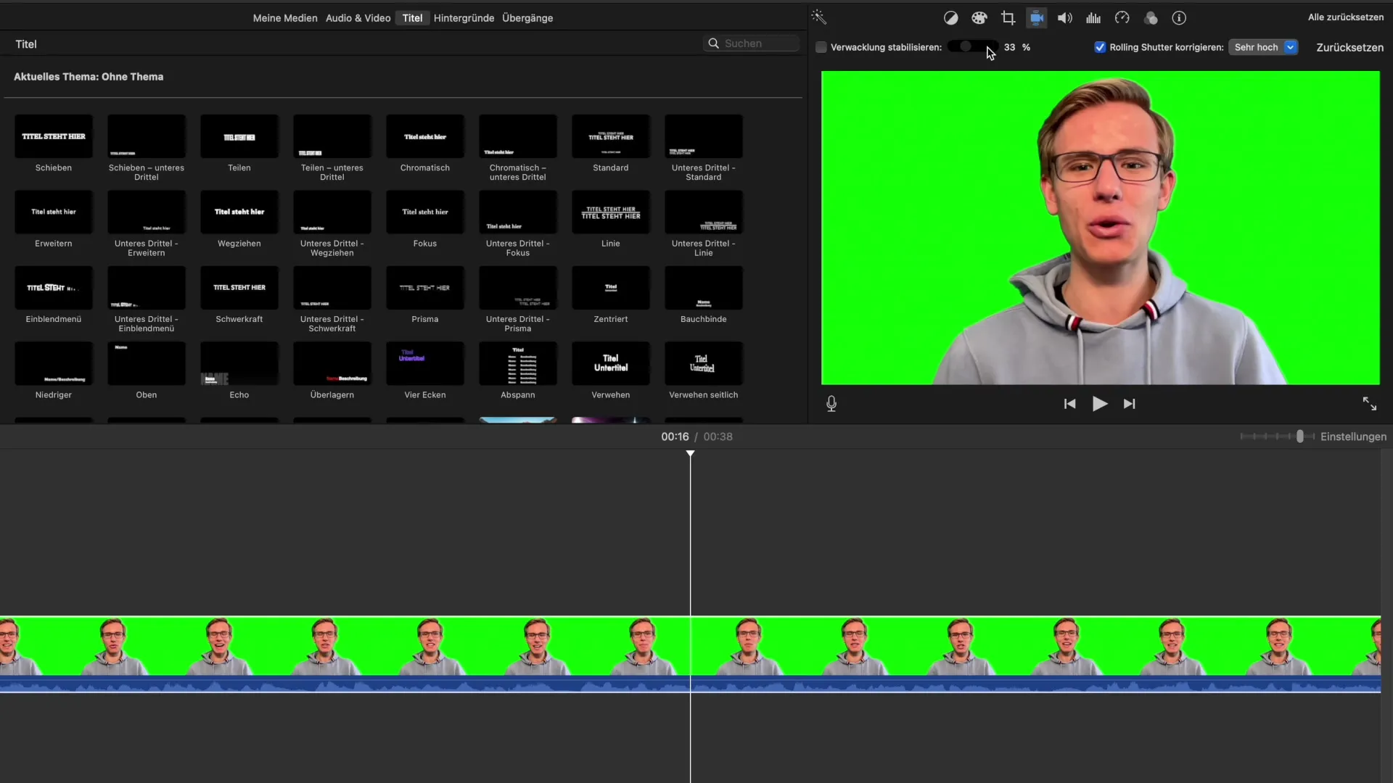Click the timeline playhead marker
This screenshot has width=1393, height=783.
(x=690, y=454)
